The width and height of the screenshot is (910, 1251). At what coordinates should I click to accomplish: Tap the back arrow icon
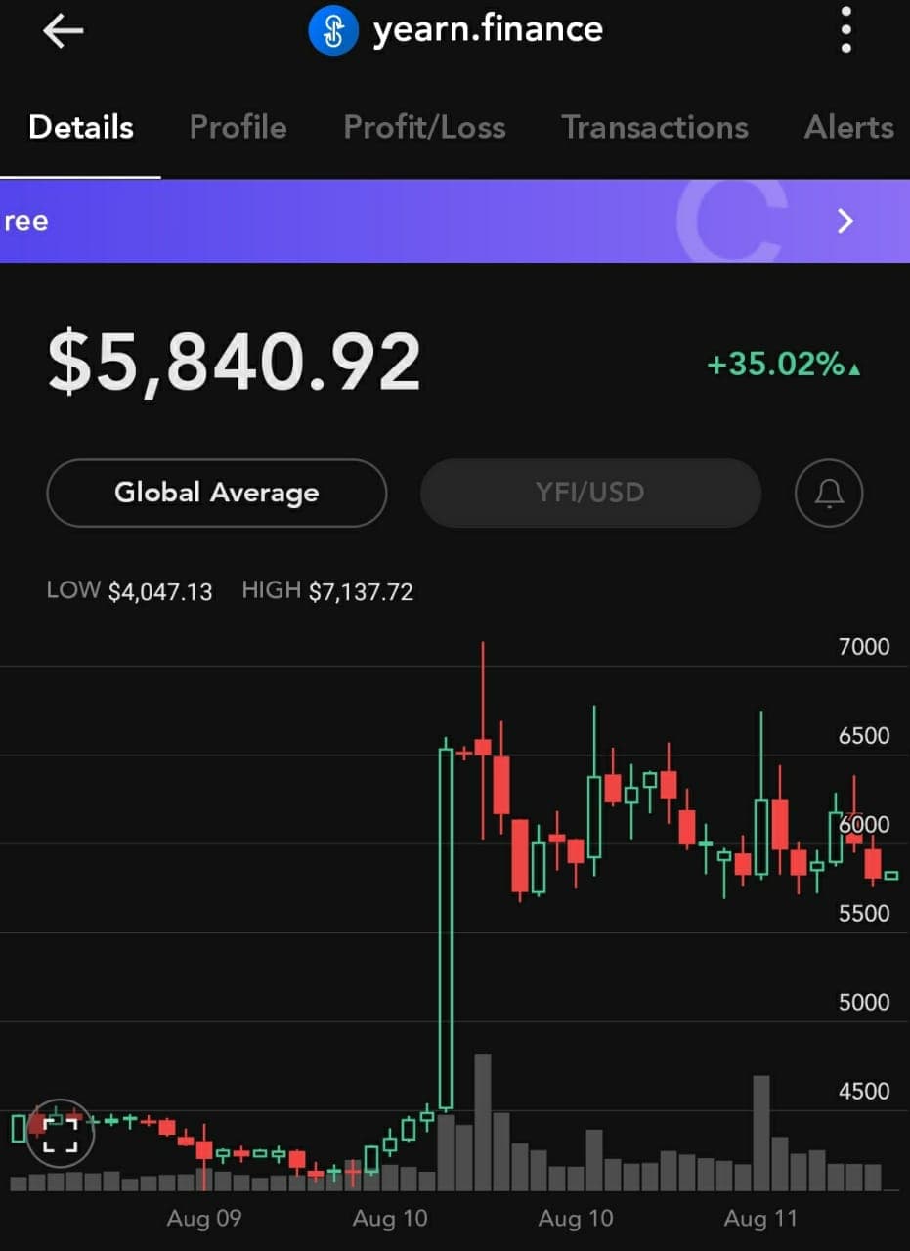[63, 31]
